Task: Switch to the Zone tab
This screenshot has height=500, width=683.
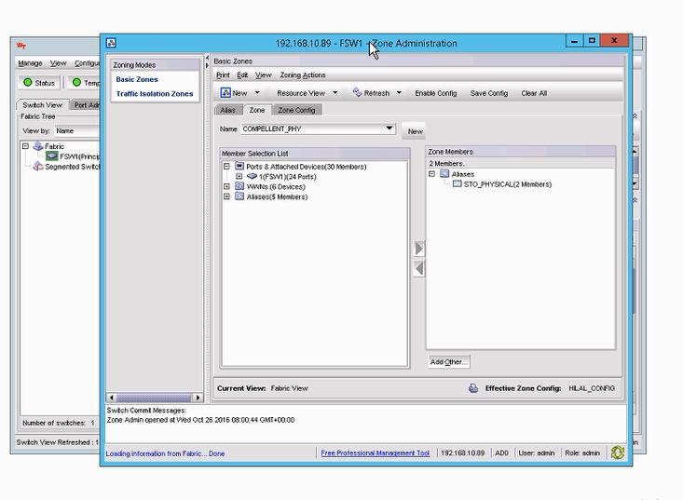Action: click(x=257, y=110)
